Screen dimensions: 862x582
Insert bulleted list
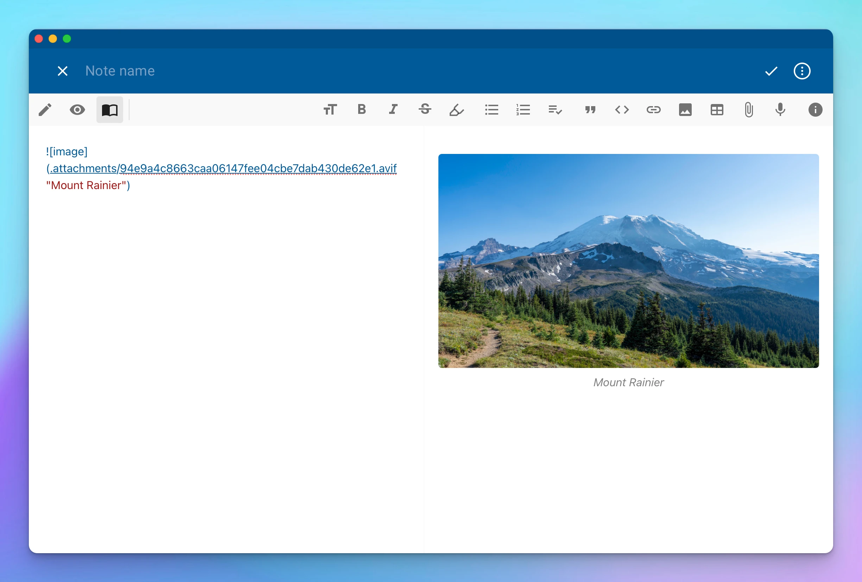pos(492,110)
